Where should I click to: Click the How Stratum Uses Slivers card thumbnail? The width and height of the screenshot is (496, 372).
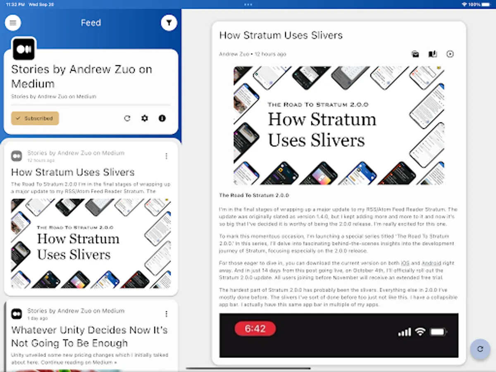(91, 243)
